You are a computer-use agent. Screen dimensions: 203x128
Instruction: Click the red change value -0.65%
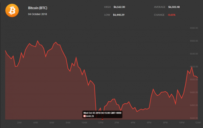pos(172,15)
